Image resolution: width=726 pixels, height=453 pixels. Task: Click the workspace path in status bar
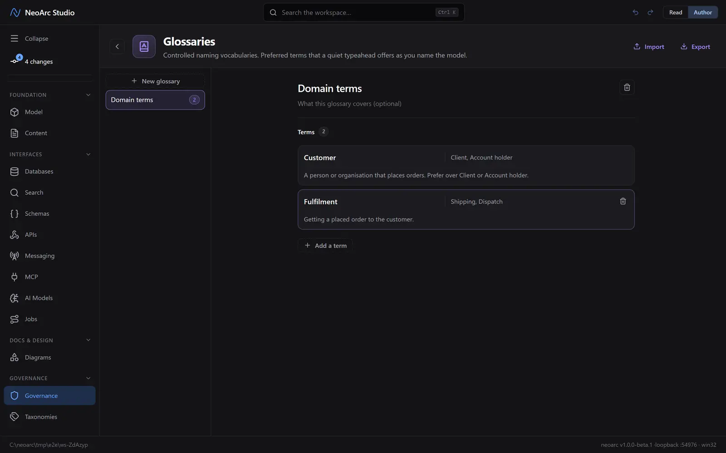click(x=49, y=445)
